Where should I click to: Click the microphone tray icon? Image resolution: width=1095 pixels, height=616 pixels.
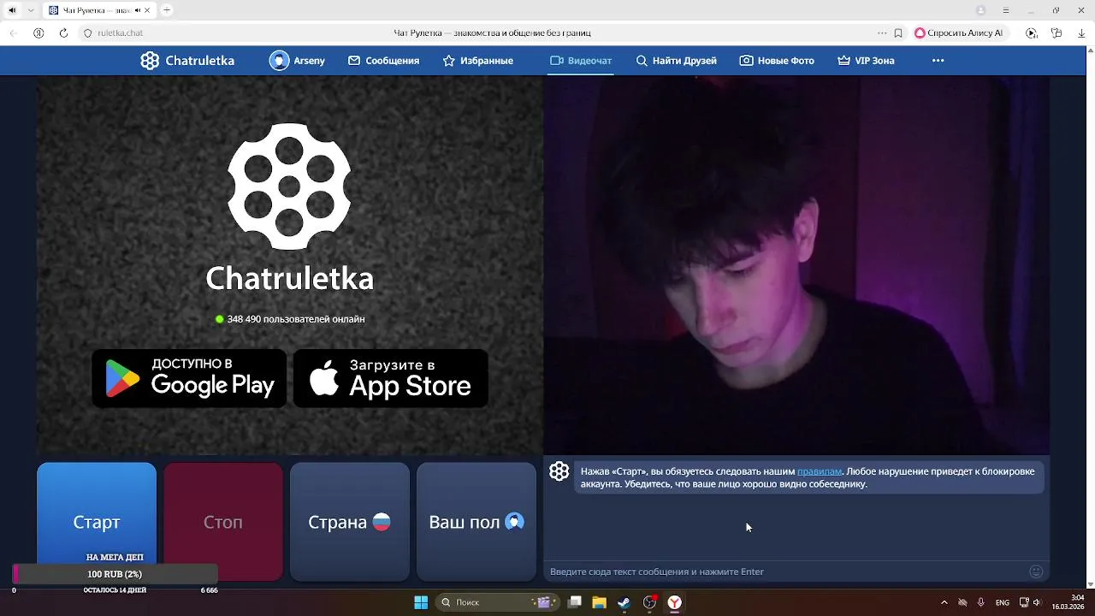pyautogui.click(x=981, y=602)
